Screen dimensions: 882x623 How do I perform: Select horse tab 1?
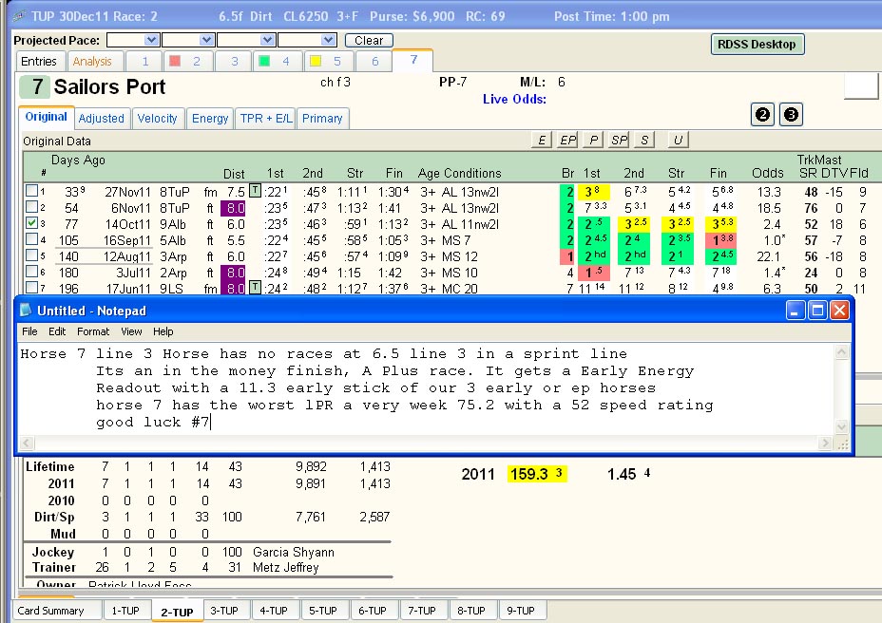[144, 62]
